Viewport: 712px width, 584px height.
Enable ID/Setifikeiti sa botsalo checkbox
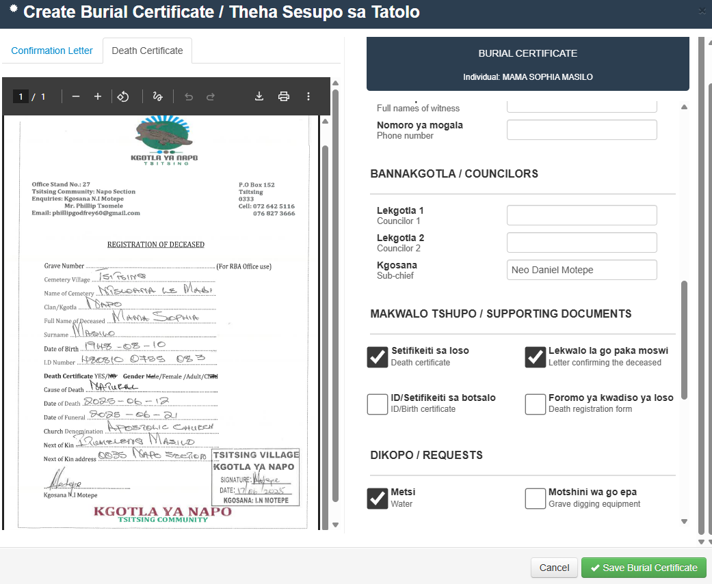click(x=378, y=404)
